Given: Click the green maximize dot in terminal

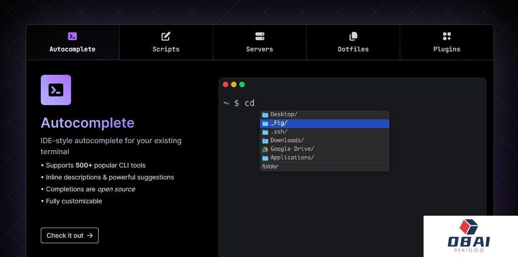Looking at the screenshot, I should pos(242,84).
